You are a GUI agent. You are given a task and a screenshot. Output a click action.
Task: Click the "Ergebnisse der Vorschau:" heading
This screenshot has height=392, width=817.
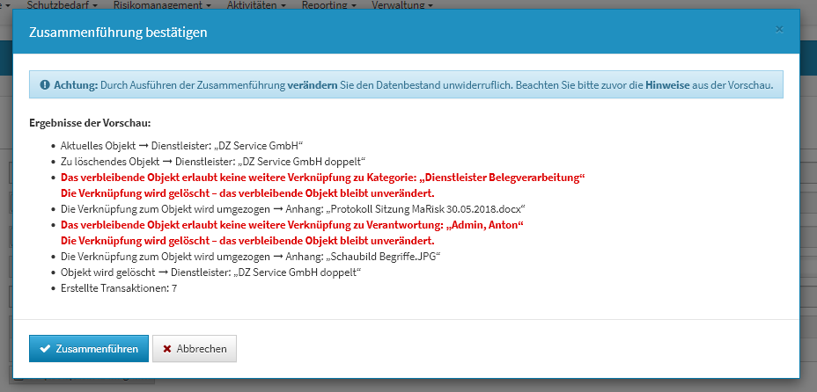click(90, 124)
